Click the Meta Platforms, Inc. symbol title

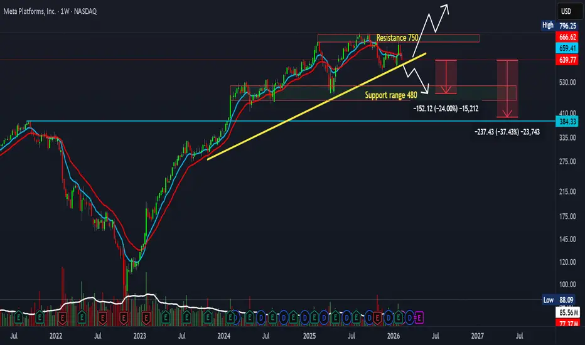[30, 11]
